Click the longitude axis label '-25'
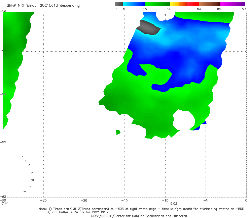This screenshot has height=218, width=249. click(x=43, y=200)
